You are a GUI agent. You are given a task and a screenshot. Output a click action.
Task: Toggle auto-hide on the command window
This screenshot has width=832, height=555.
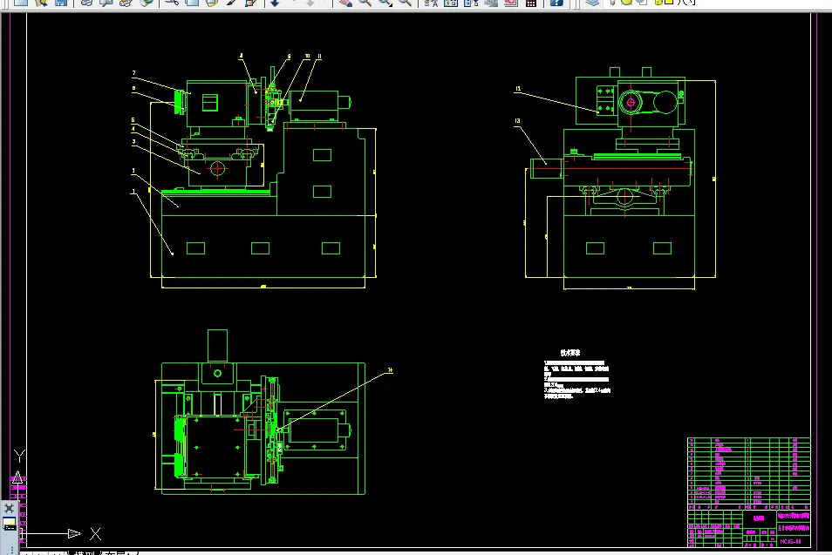(9, 525)
